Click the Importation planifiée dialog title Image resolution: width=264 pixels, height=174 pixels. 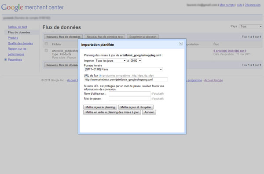tap(98, 44)
